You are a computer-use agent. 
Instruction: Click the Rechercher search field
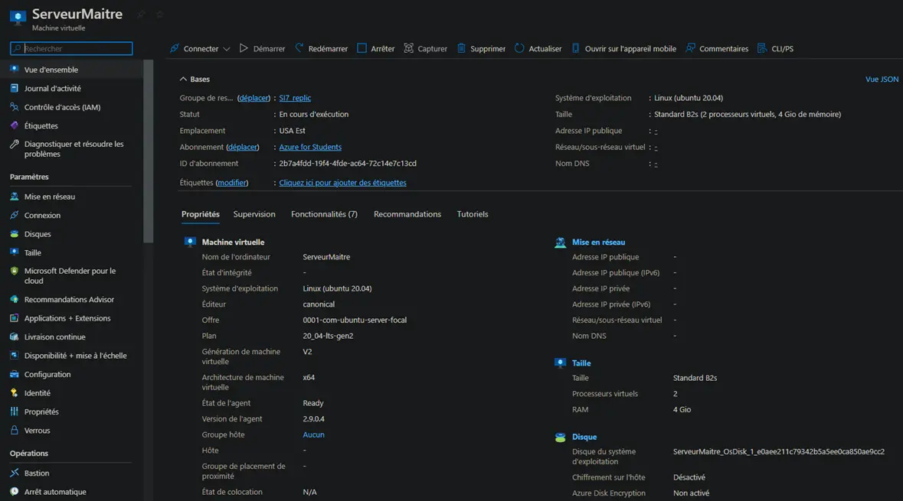click(x=71, y=48)
